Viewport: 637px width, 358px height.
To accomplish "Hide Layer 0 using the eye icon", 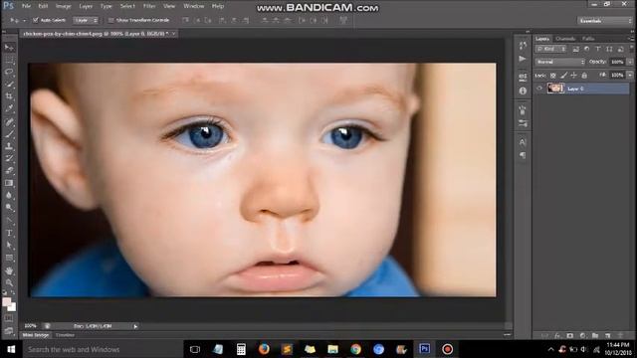I will (x=539, y=89).
